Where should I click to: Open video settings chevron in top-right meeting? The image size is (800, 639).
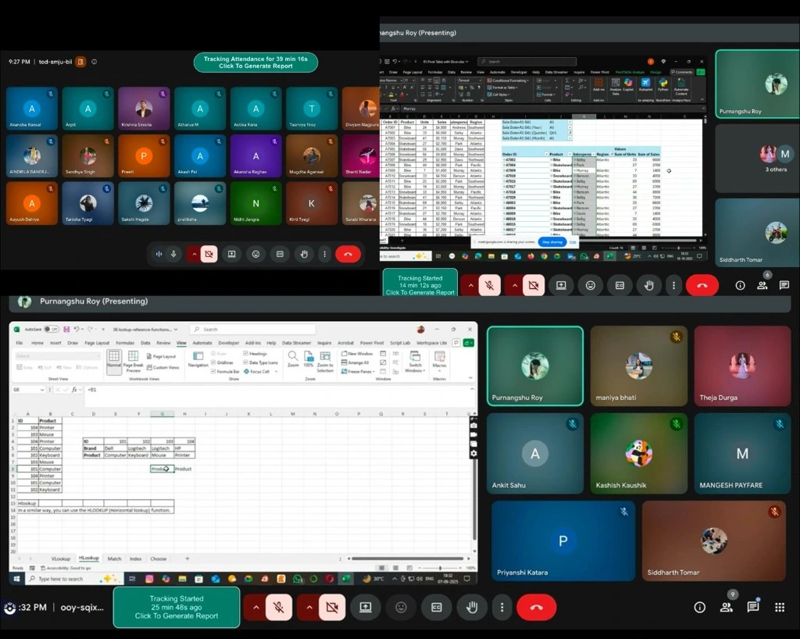tap(515, 286)
